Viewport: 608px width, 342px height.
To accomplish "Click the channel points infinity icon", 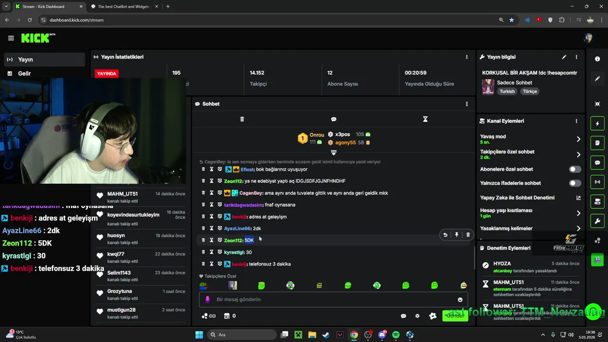I will pyautogui.click(x=209, y=316).
